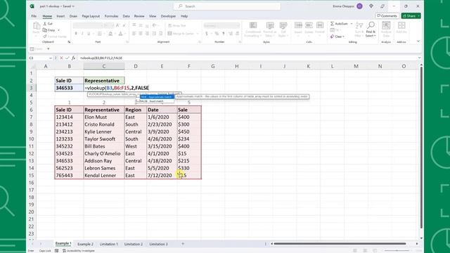The height and width of the screenshot is (253, 450).
Task: Open the Name Box dropdown arrow
Action: tap(51, 58)
